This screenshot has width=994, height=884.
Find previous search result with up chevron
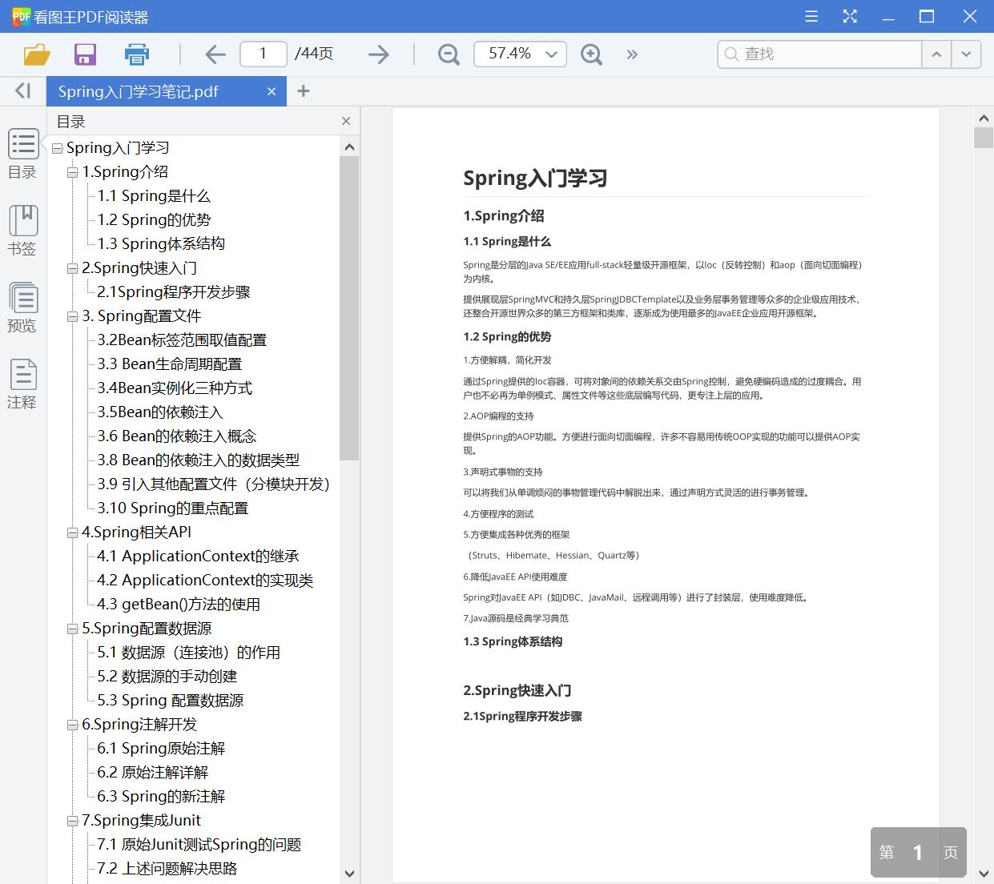(936, 54)
